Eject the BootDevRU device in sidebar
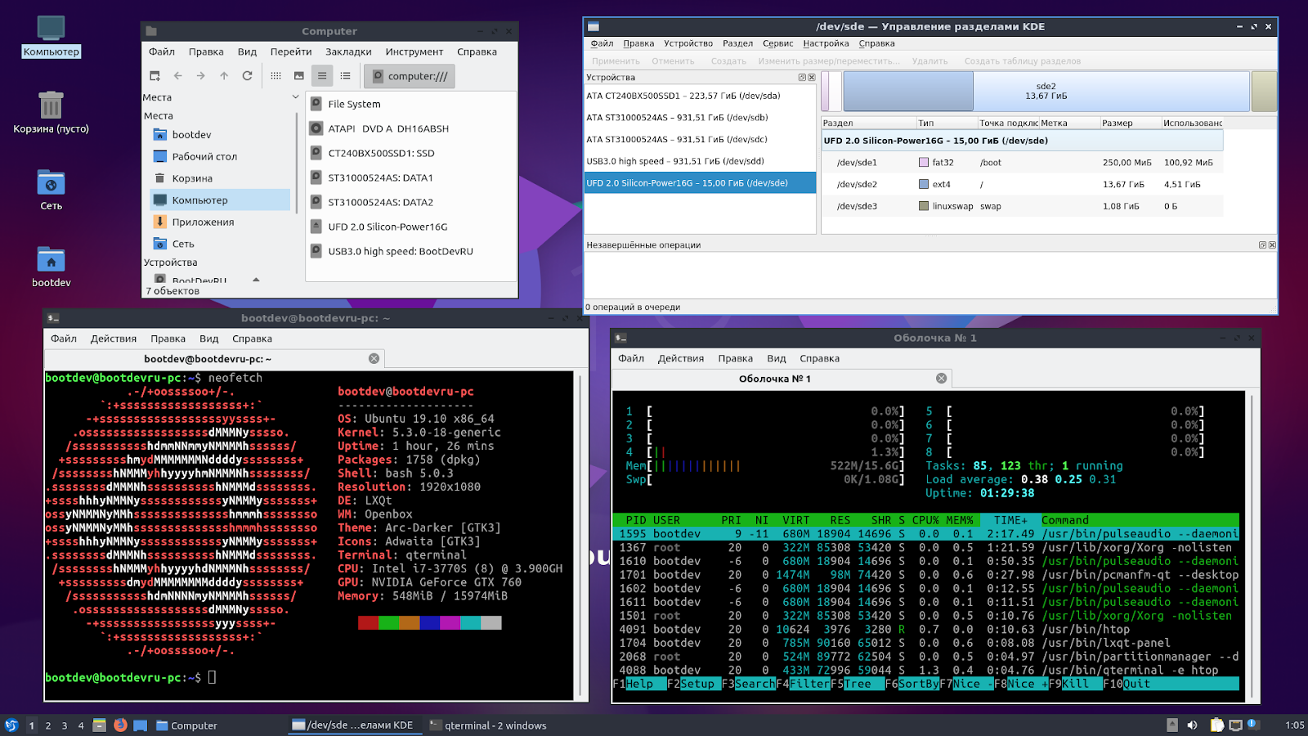This screenshot has width=1308, height=736. pyautogui.click(x=256, y=280)
